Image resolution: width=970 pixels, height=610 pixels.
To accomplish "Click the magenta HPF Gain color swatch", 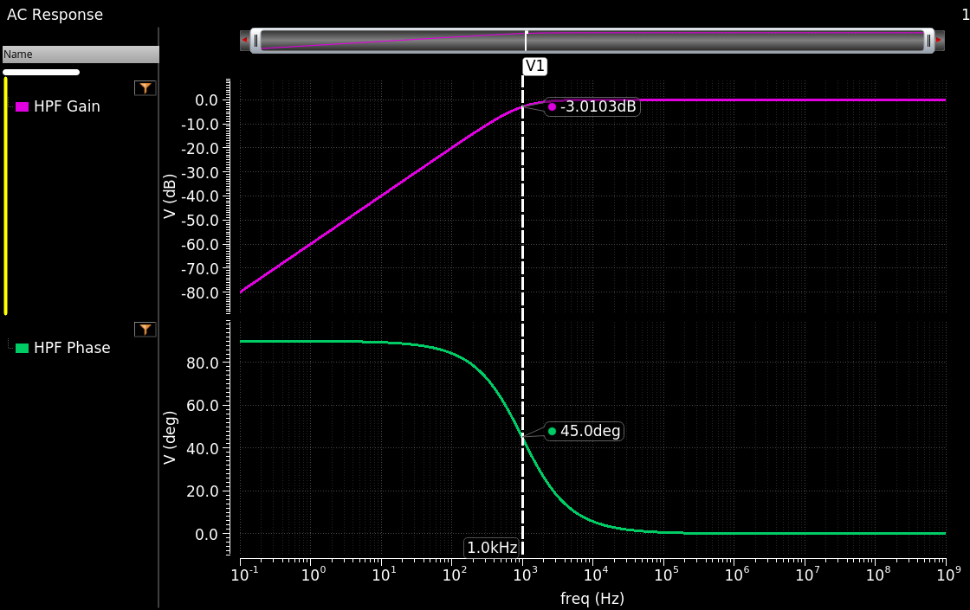I will click(x=23, y=106).
